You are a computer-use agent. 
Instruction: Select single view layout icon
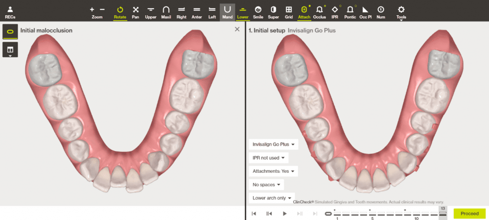10,32
